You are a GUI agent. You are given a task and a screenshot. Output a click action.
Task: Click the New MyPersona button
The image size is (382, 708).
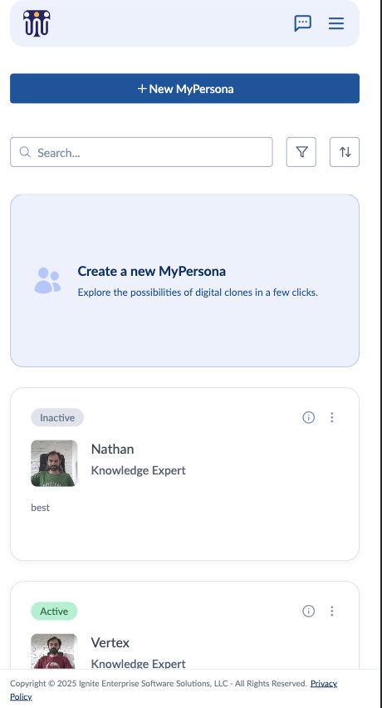click(x=185, y=88)
